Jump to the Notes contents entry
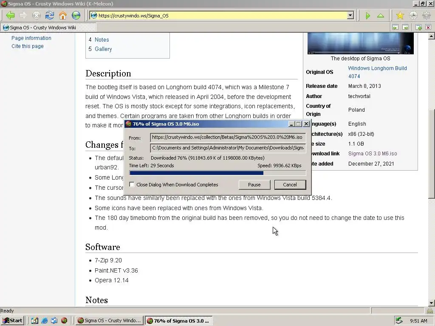 pyautogui.click(x=102, y=39)
